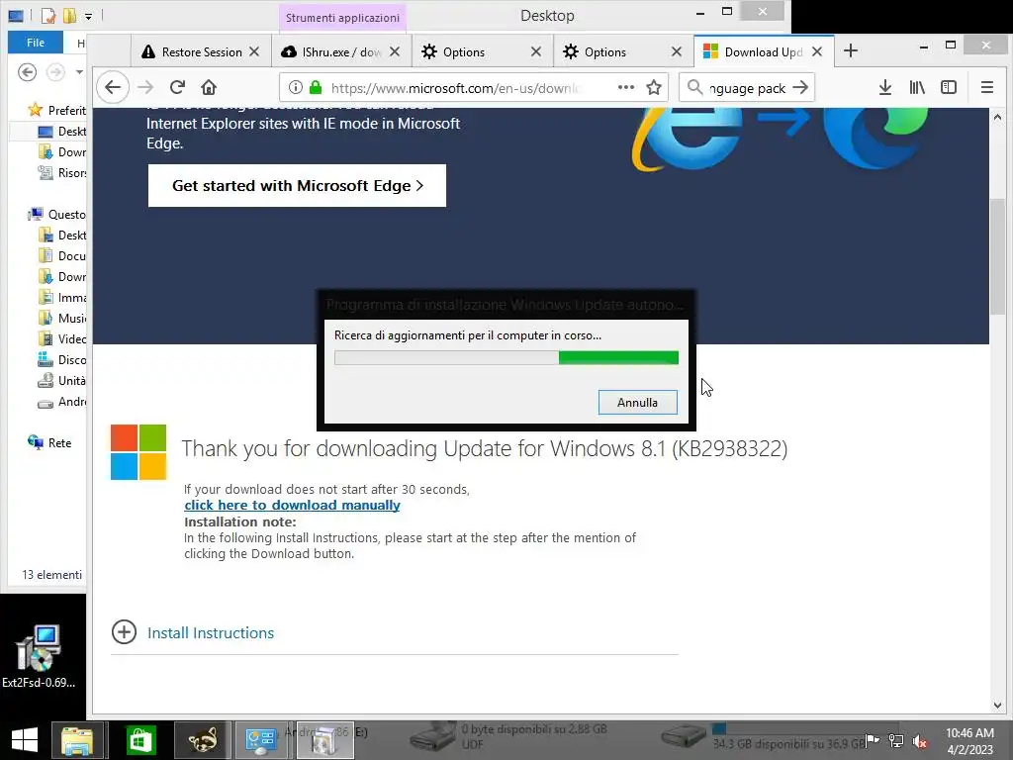Click the Firefox address bar URL
This screenshot has width=1013, height=760.
pos(454,88)
